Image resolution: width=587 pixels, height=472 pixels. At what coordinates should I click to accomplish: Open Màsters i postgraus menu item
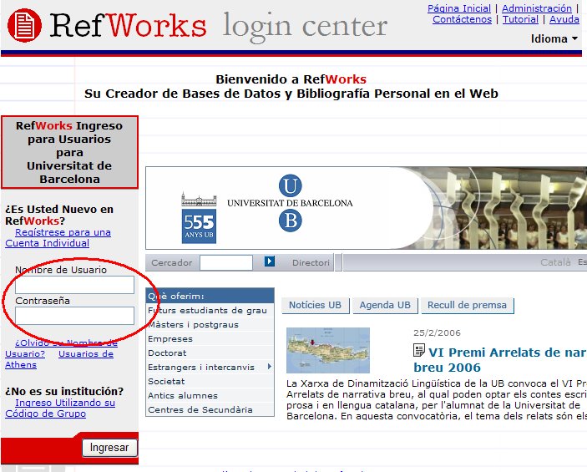(x=210, y=324)
